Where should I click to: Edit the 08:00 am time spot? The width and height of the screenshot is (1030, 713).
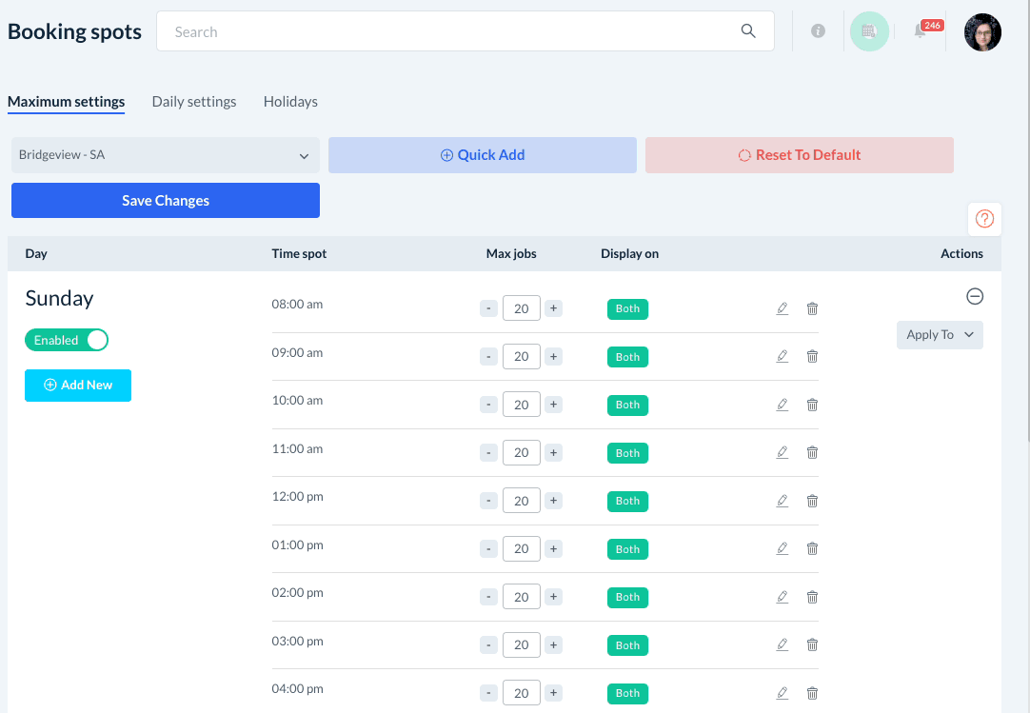pos(782,308)
